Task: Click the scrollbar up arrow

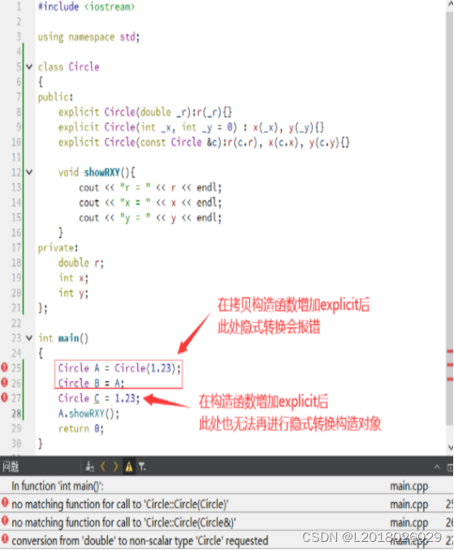Action: [x=451, y=4]
